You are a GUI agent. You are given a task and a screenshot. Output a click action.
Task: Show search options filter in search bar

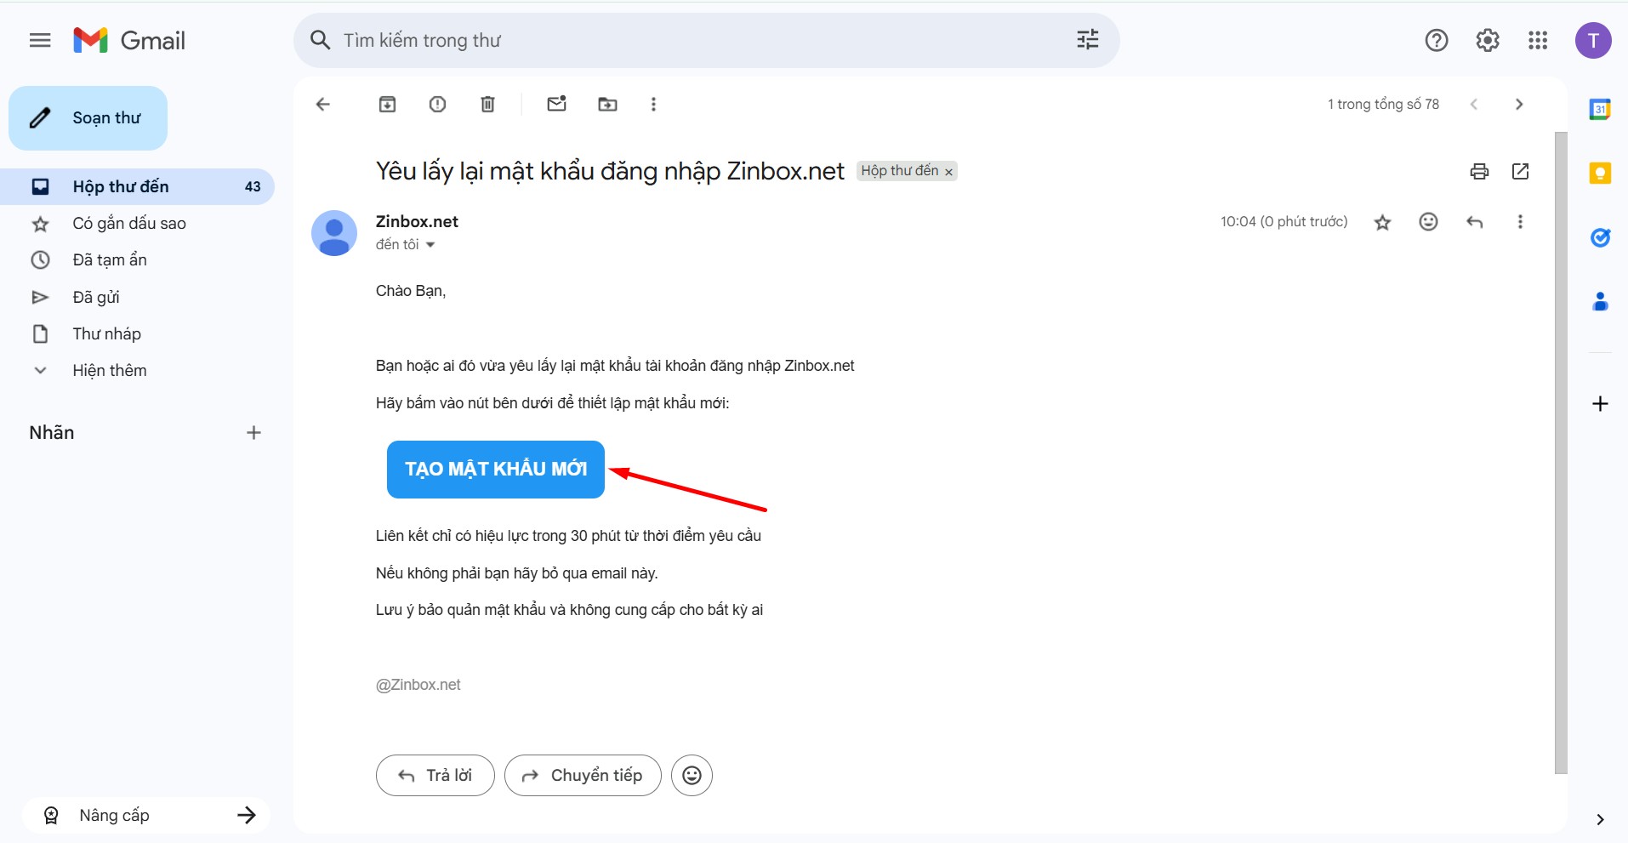(x=1087, y=40)
